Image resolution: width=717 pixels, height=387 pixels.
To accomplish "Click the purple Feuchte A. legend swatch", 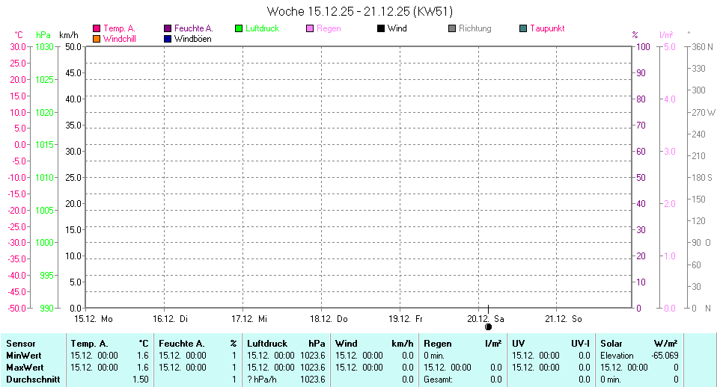I will click(168, 28).
